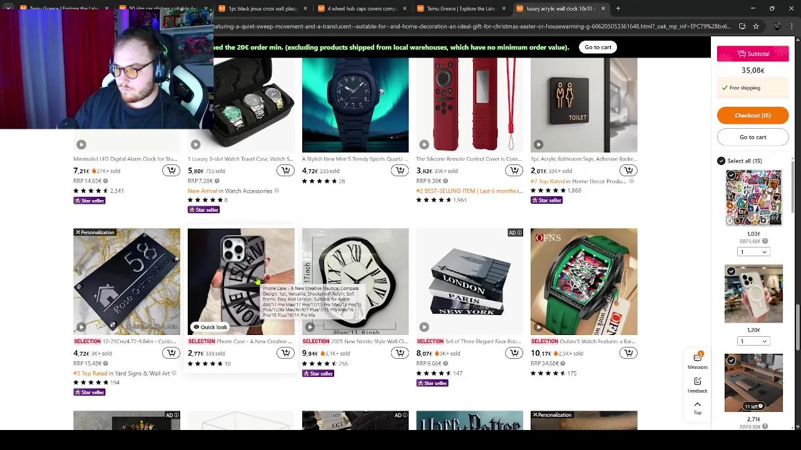Toggle the Select all (15) checkbox
This screenshot has width=801, height=450.
tap(721, 161)
